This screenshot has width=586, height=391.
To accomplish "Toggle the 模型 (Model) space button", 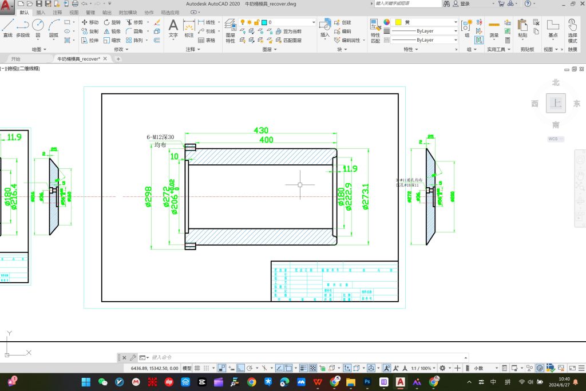I will coord(187,368).
